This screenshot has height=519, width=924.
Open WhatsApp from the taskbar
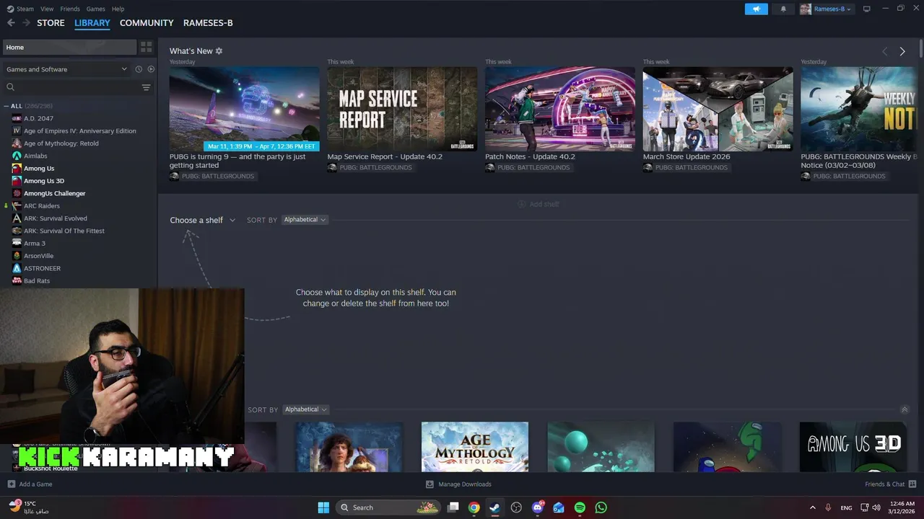tap(601, 507)
